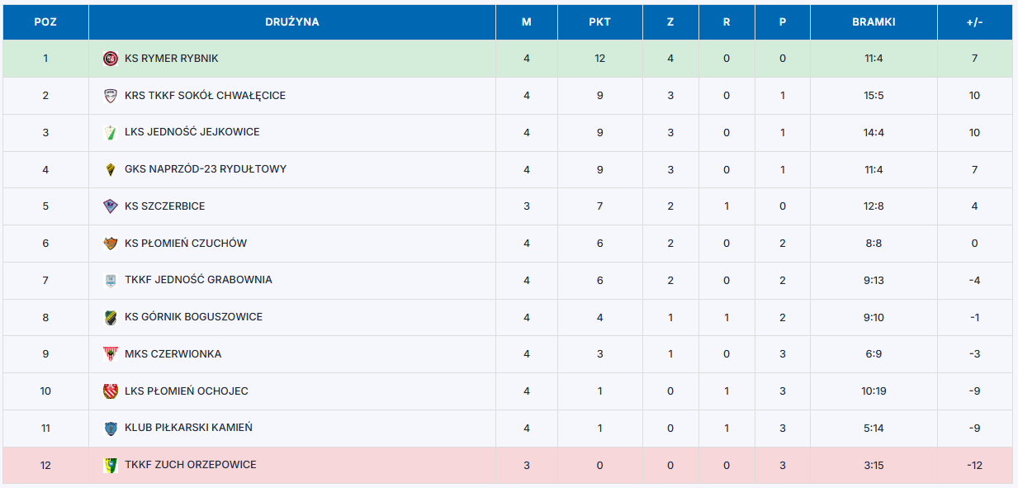Screen dimensions: 1018x488
Task: Click the LKS Jedność Jejkowice crest icon
Action: tap(111, 132)
